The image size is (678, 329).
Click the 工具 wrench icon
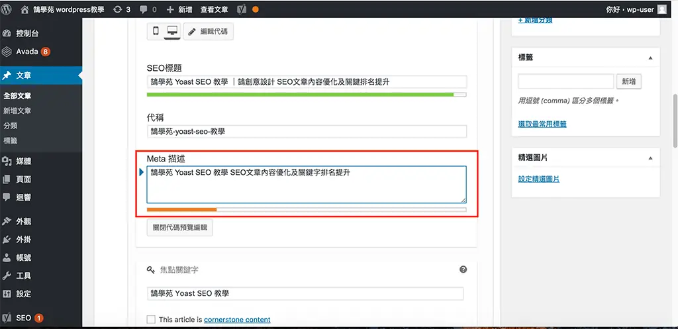[7, 276]
